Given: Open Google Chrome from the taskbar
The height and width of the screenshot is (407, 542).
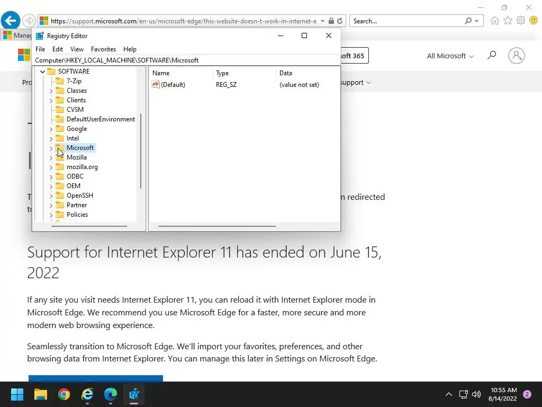Looking at the screenshot, I should [x=64, y=394].
